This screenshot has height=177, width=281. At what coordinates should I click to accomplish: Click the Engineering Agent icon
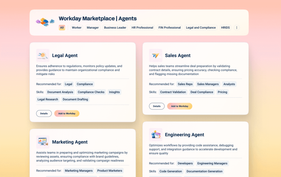pos(156,135)
